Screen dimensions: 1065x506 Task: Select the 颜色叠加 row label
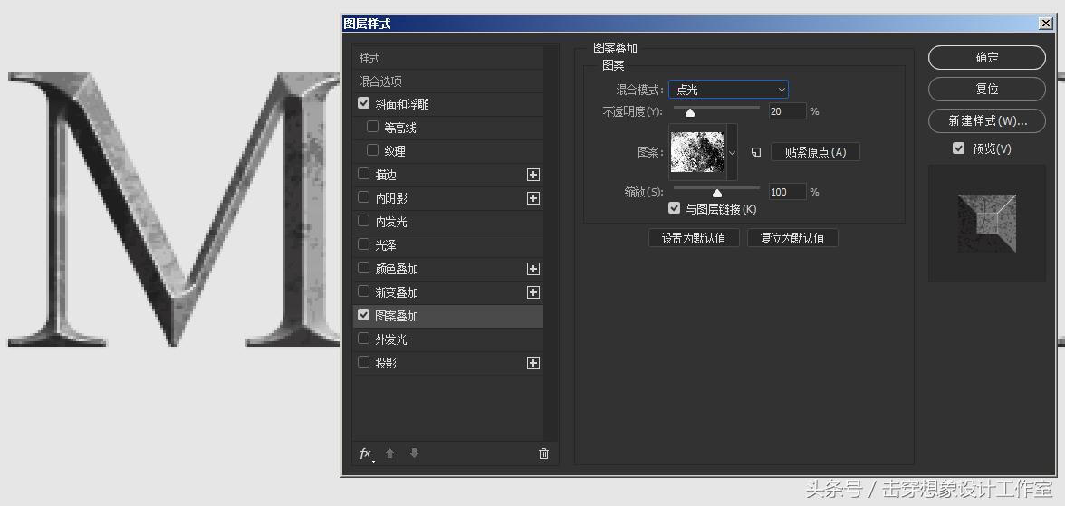397,269
